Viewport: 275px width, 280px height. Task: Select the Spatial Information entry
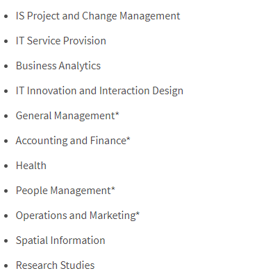pos(60,240)
